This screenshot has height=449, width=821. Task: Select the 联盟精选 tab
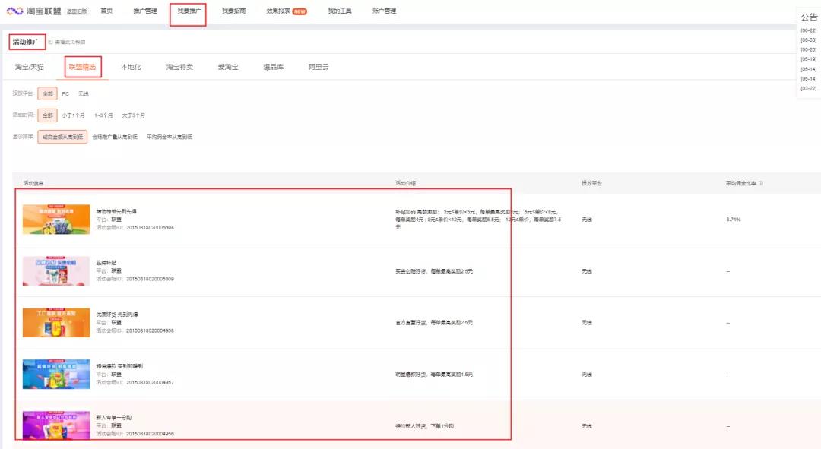point(82,67)
